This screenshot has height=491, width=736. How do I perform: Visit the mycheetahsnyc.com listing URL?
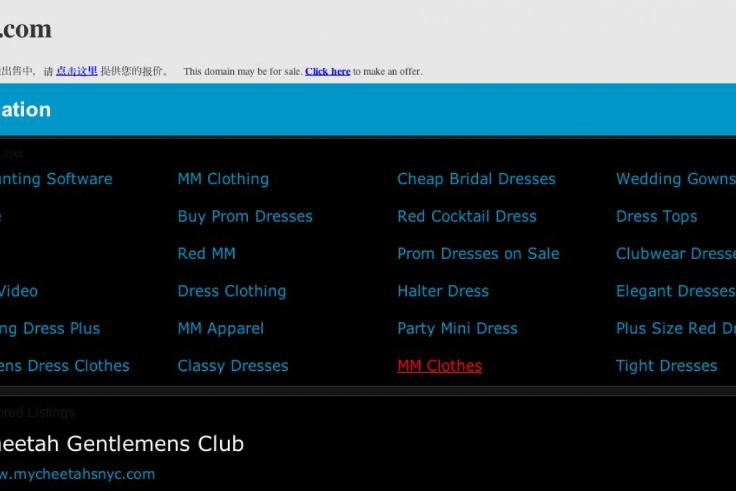(77, 474)
